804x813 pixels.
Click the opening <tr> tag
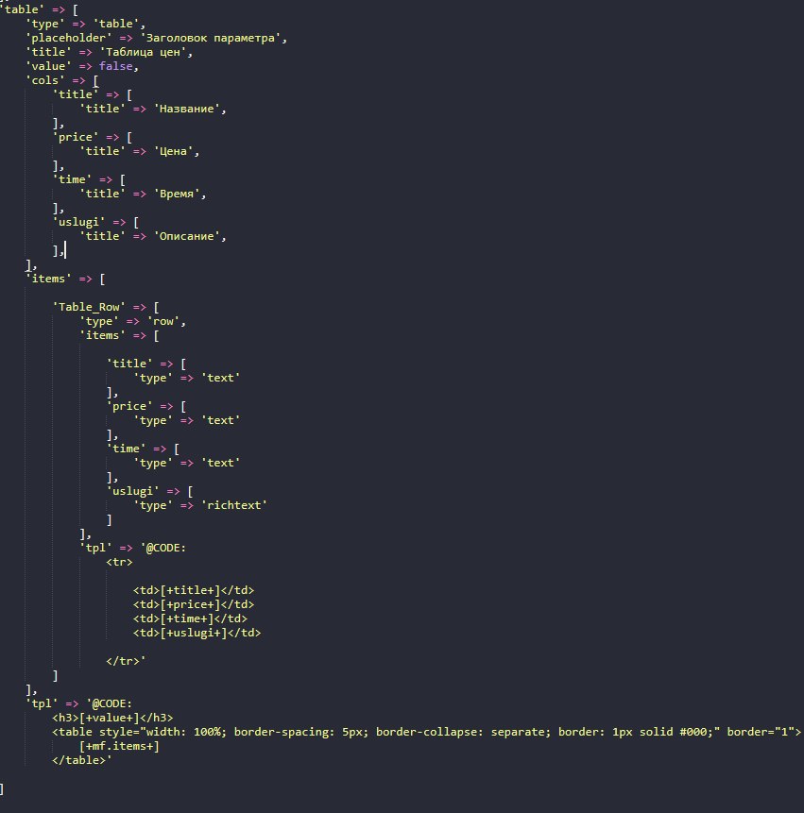pyautogui.click(x=119, y=562)
